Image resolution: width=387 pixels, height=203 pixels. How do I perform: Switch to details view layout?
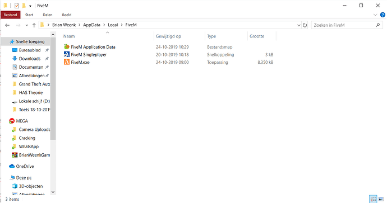pos(373,199)
